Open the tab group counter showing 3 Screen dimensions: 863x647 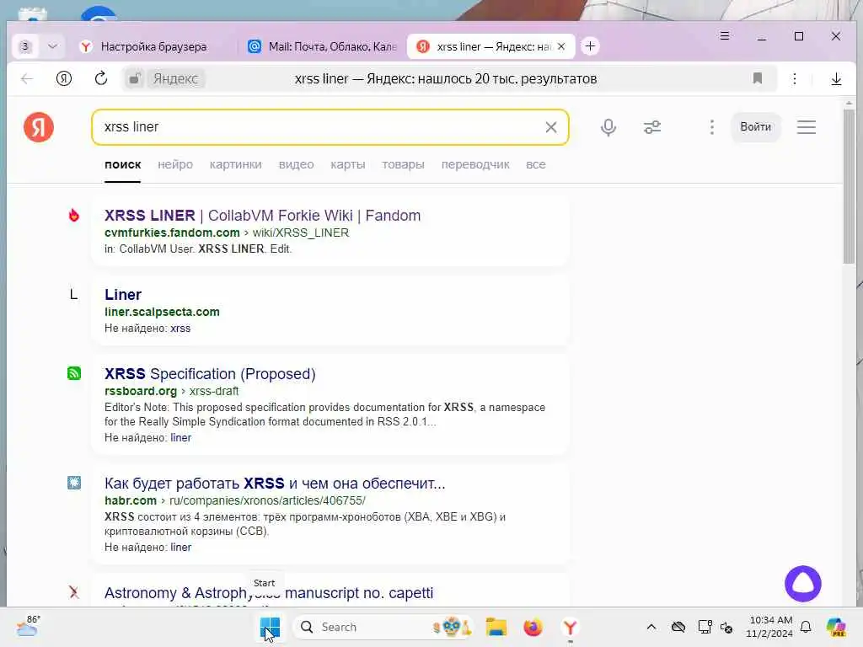pyautogui.click(x=24, y=47)
